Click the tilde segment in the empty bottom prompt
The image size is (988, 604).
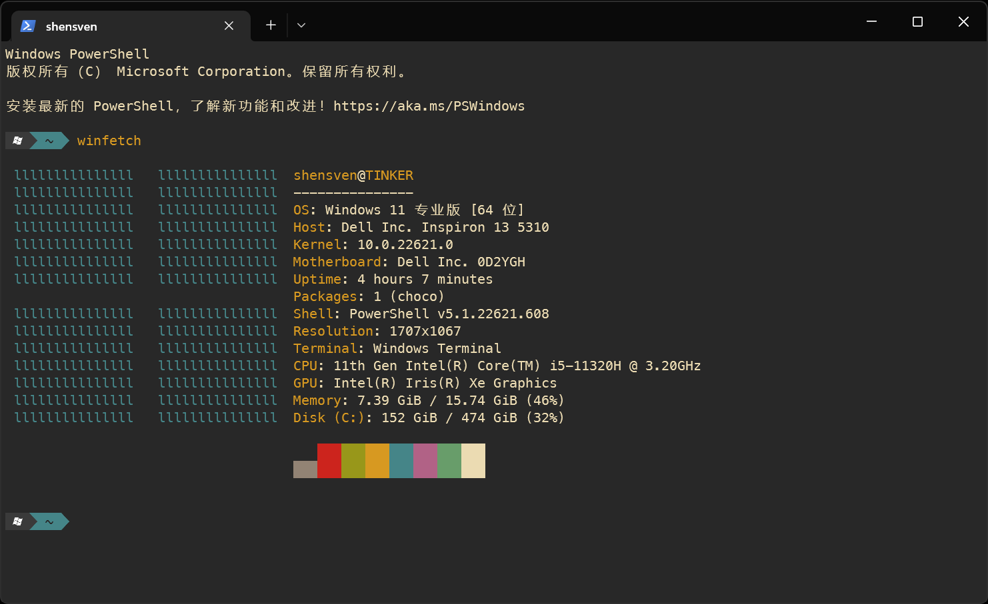[x=49, y=521]
